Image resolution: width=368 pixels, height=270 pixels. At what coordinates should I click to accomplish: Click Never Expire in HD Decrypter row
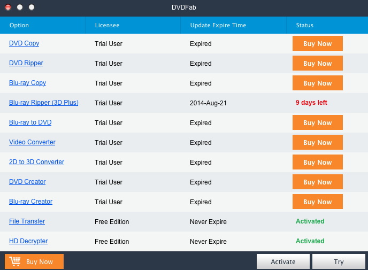click(208, 241)
